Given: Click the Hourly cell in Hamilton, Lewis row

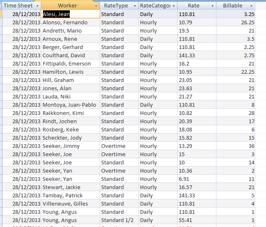Looking at the screenshot, I should pyautogui.click(x=158, y=72).
